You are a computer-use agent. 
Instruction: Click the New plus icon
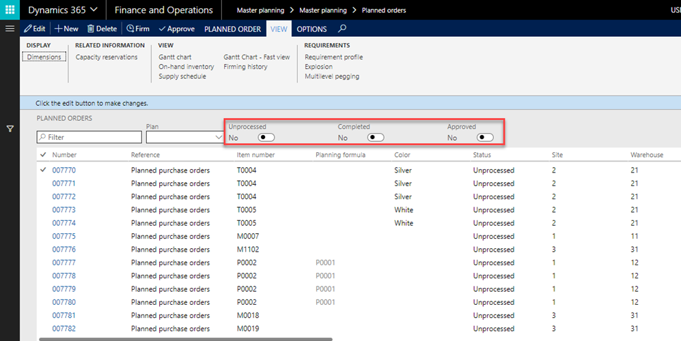pyautogui.click(x=59, y=29)
